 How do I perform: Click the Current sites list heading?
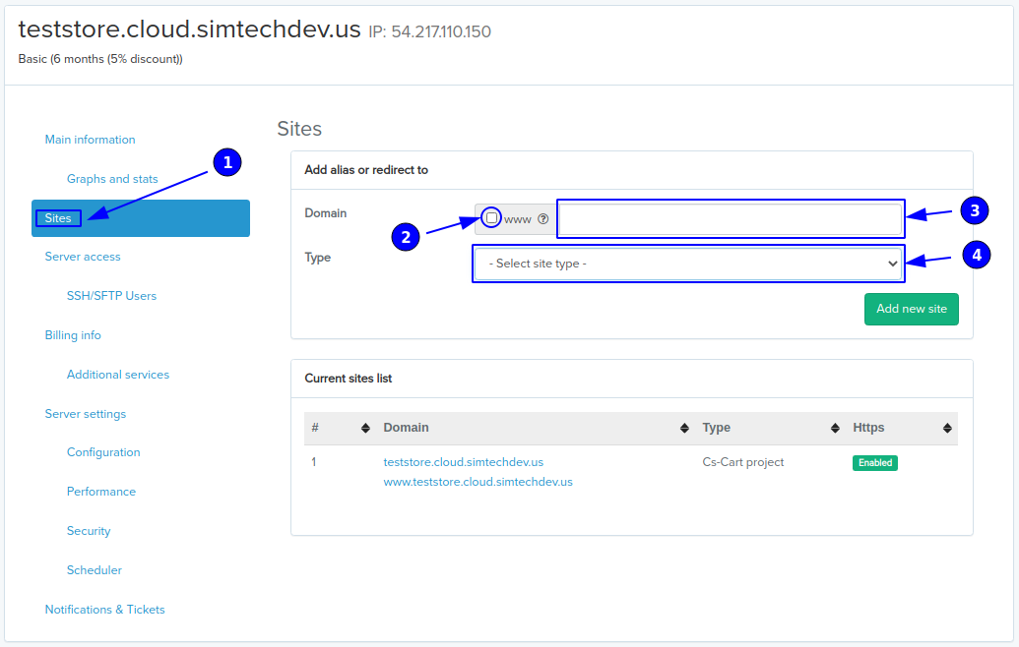click(349, 379)
